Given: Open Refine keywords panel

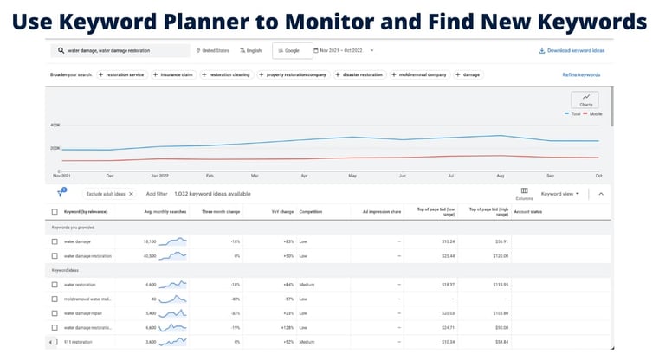Looking at the screenshot, I should pyautogui.click(x=581, y=74).
